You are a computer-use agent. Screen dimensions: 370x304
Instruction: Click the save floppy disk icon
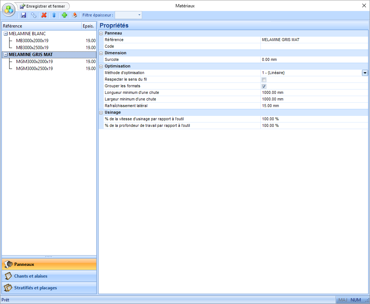pos(23,15)
